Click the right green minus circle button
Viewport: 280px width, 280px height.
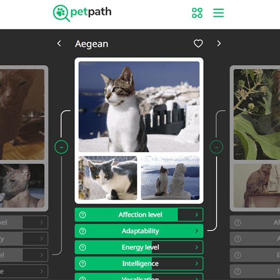click(216, 147)
